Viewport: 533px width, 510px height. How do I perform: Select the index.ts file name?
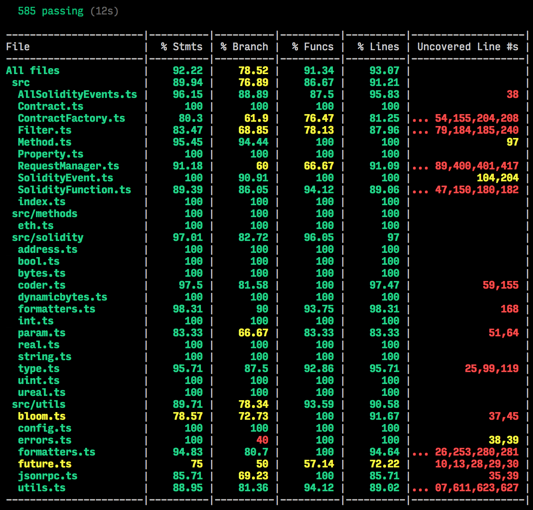(x=42, y=201)
